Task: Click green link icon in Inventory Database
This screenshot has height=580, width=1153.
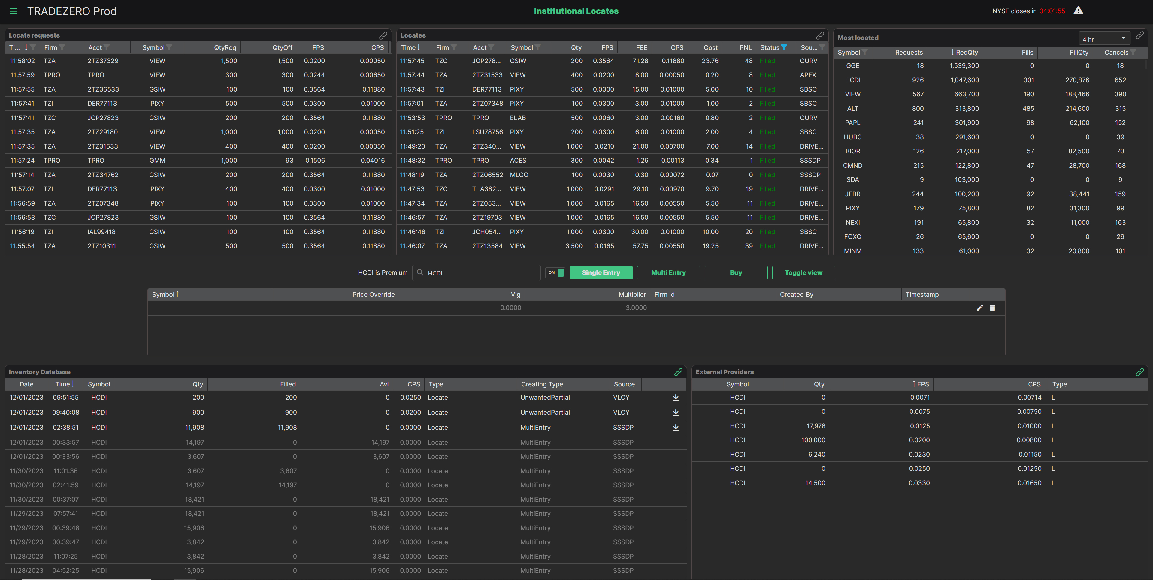Action: coord(678,372)
